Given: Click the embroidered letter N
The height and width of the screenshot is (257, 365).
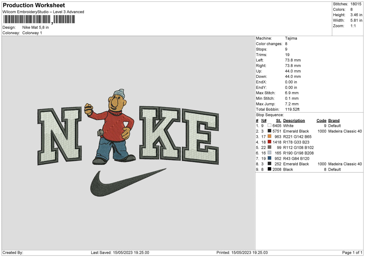Looking at the screenshot, I should pos(60,135).
